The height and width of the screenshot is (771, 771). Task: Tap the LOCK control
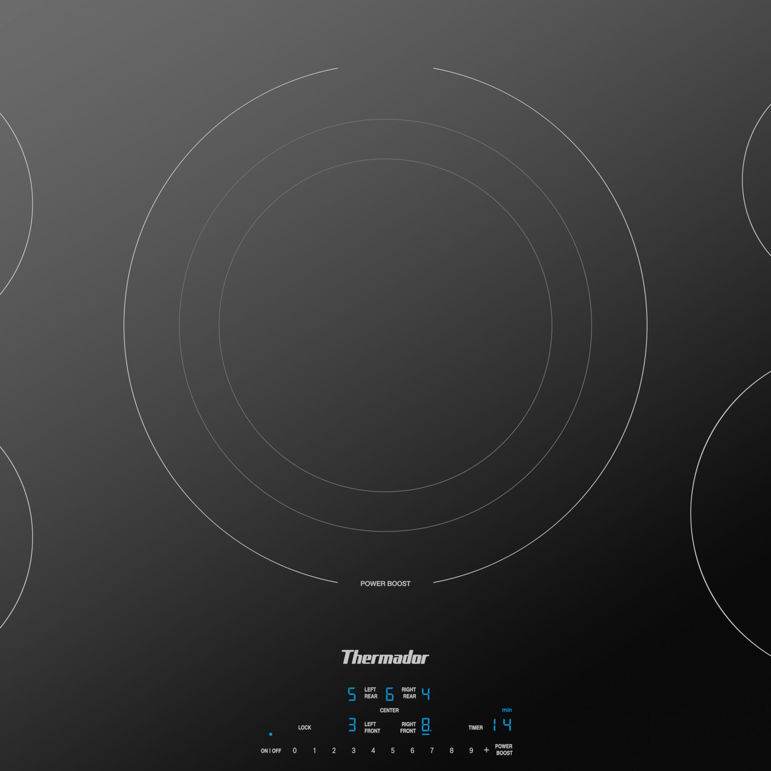304,728
